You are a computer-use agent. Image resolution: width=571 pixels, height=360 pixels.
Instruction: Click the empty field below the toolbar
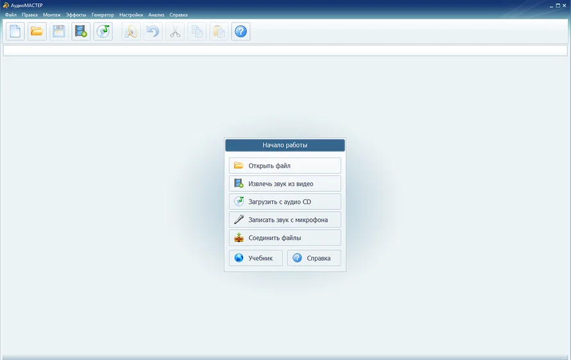tap(285, 51)
